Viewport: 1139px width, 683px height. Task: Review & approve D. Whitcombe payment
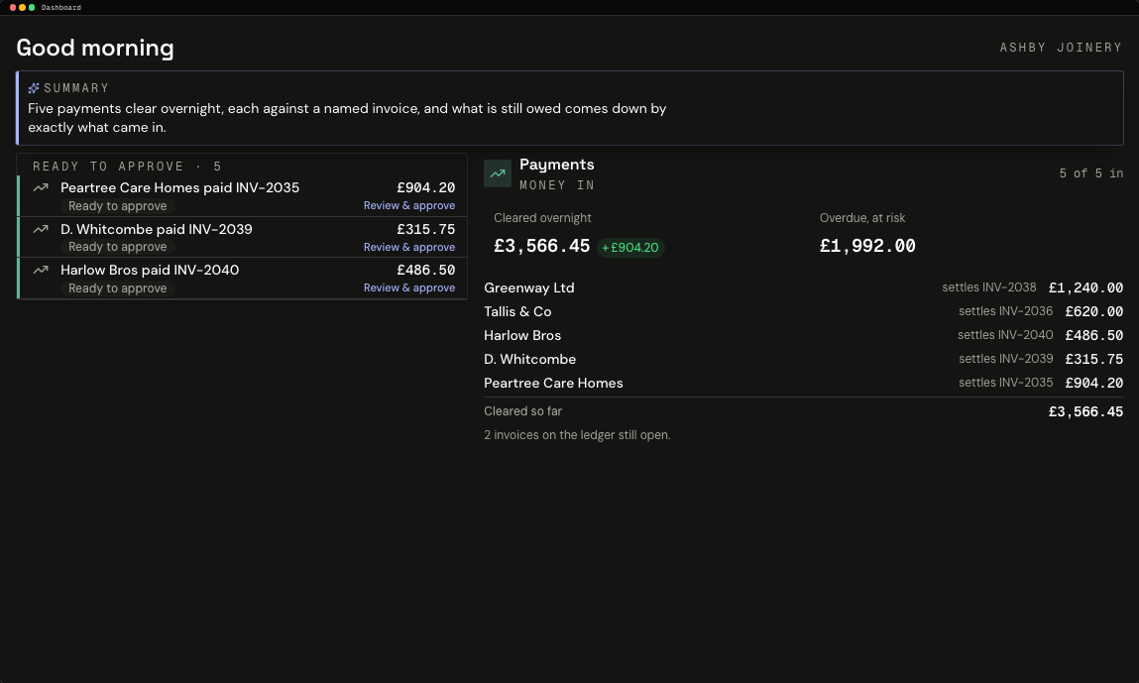point(409,247)
